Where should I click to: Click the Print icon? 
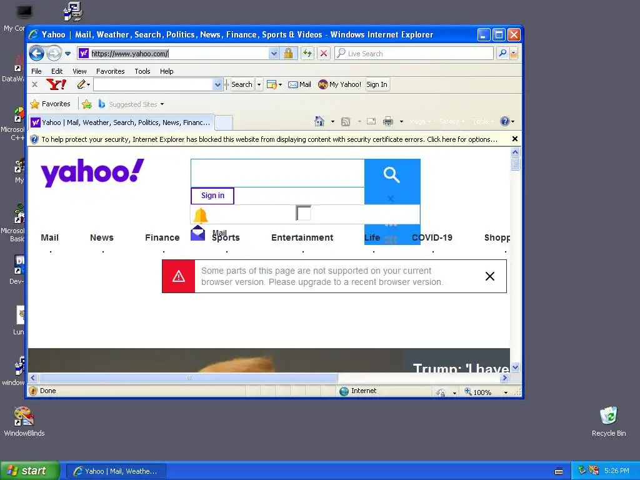pos(388,121)
